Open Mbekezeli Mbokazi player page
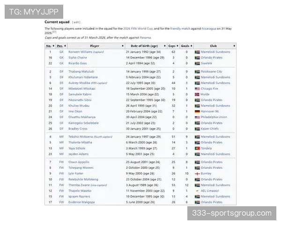This screenshot has height=225, width=281. (x=82, y=89)
